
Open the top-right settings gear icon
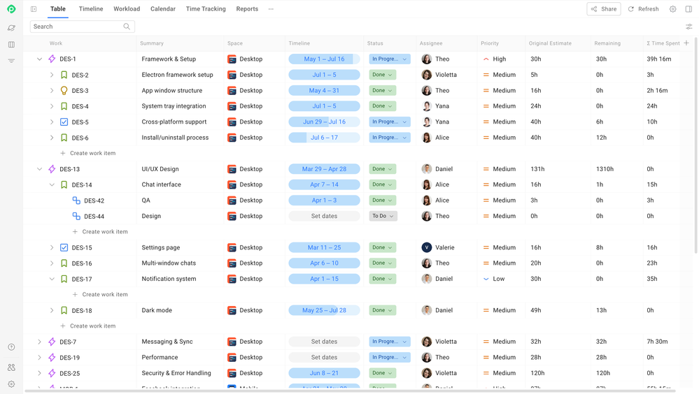point(672,9)
